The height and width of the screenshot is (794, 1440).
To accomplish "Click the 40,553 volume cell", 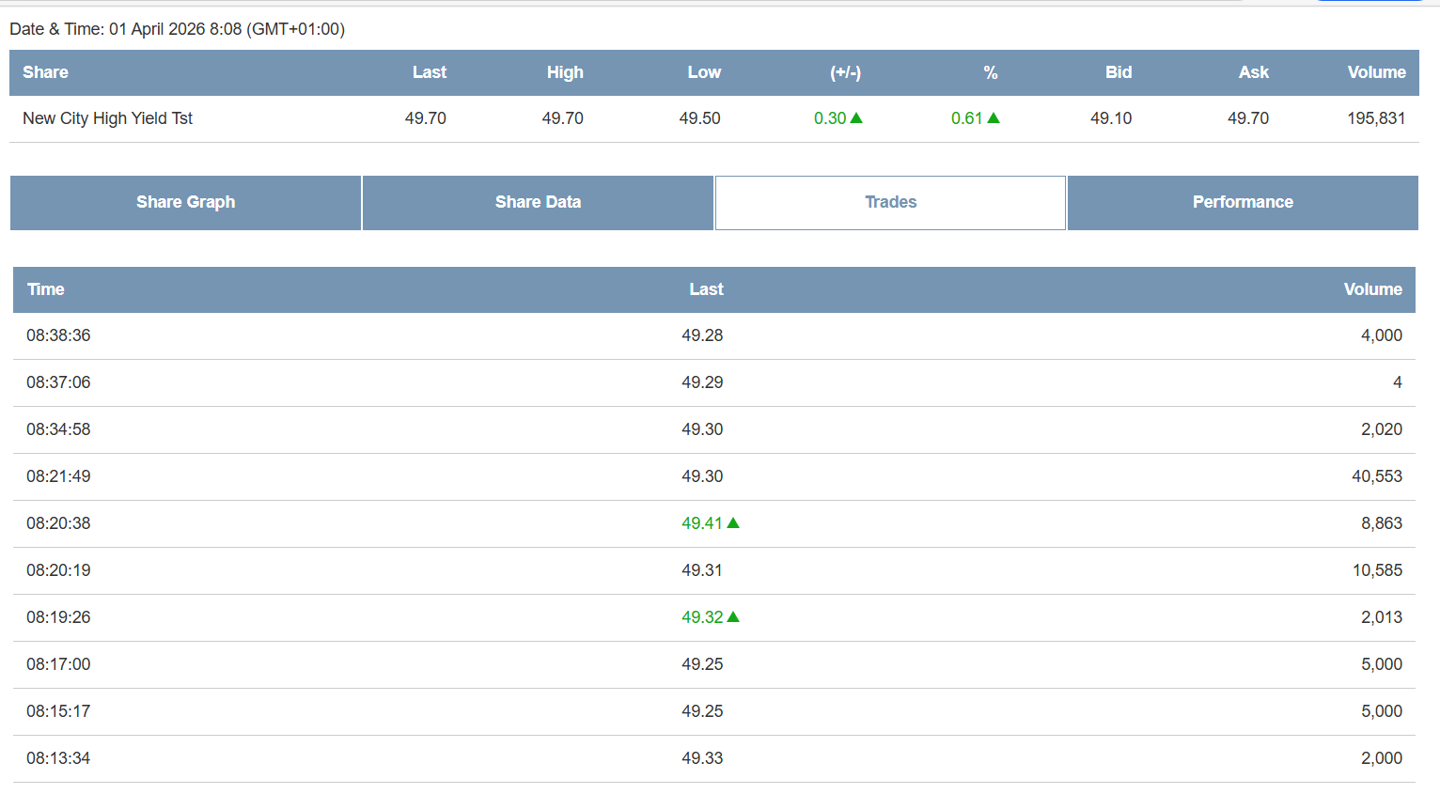I will [x=1376, y=476].
